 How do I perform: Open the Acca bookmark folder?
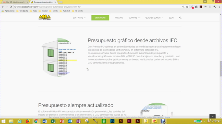pyautogui.click(x=33, y=11)
